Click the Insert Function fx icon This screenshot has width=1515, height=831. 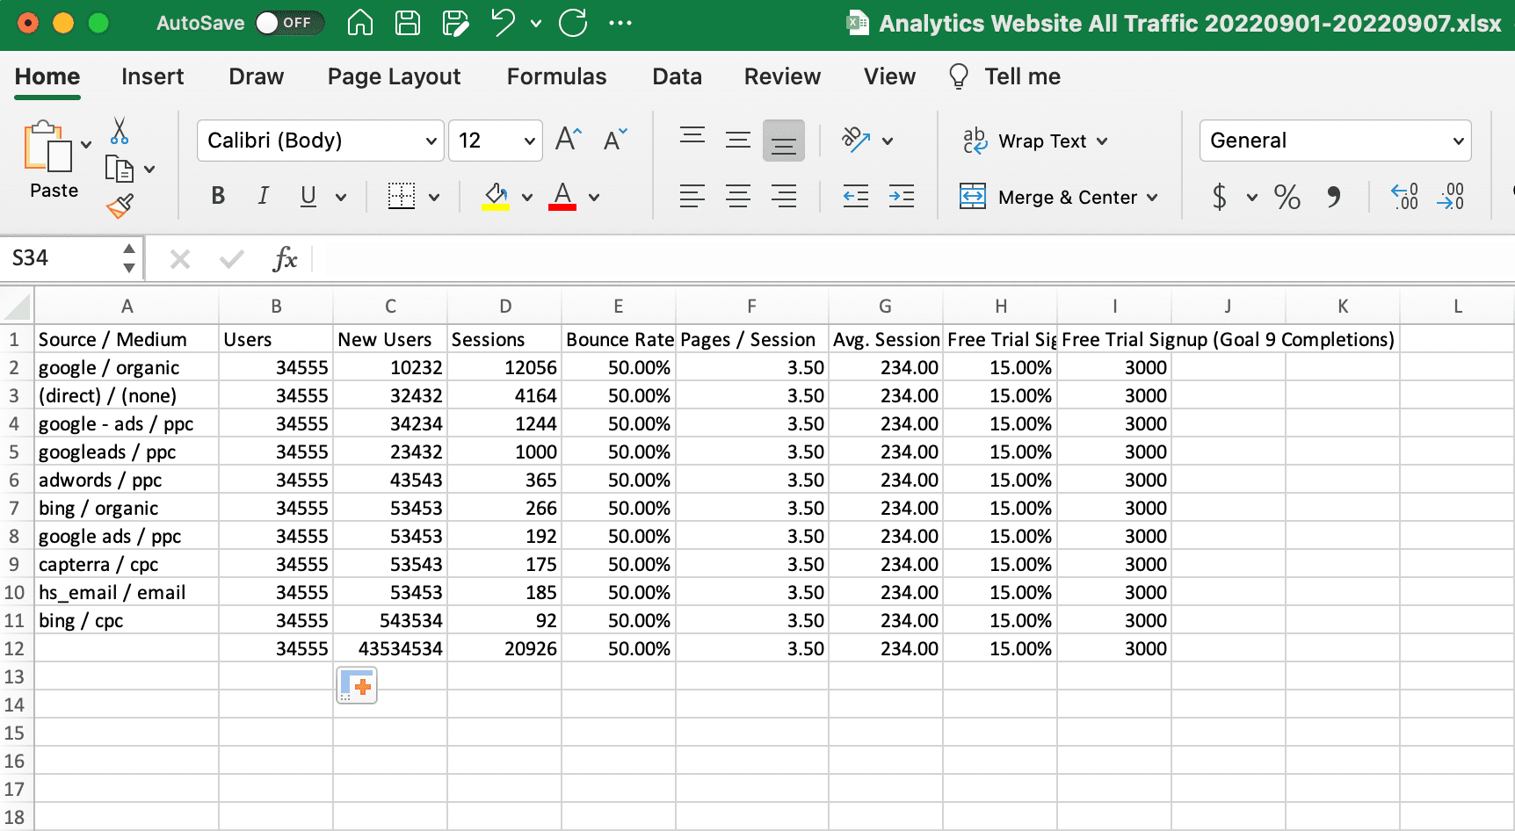coord(286,258)
